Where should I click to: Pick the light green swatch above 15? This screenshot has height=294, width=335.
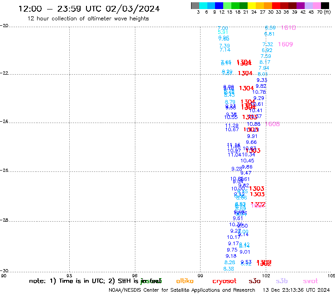coord(227,5)
